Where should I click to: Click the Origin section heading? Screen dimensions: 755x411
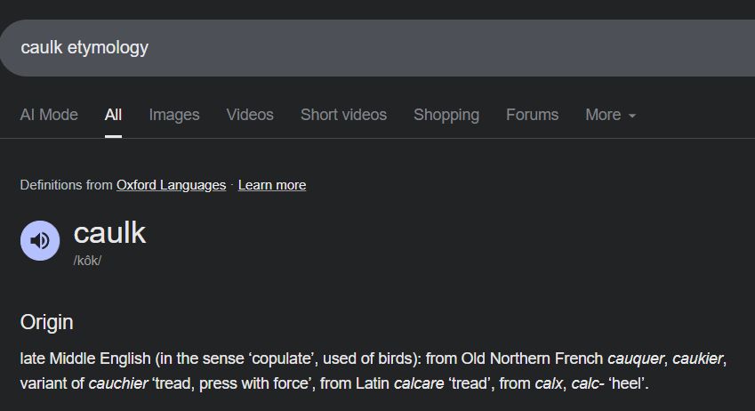[x=47, y=322]
